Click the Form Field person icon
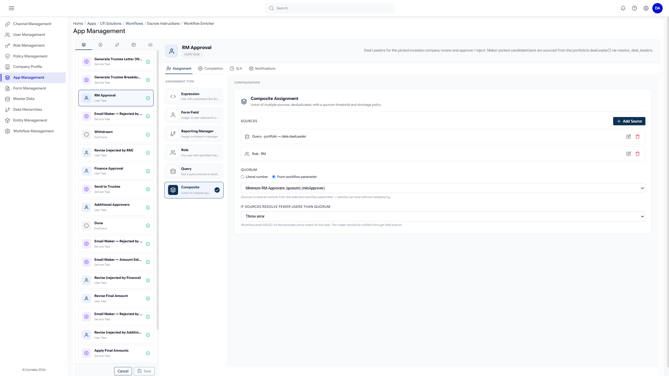The image size is (669, 376). click(173, 115)
